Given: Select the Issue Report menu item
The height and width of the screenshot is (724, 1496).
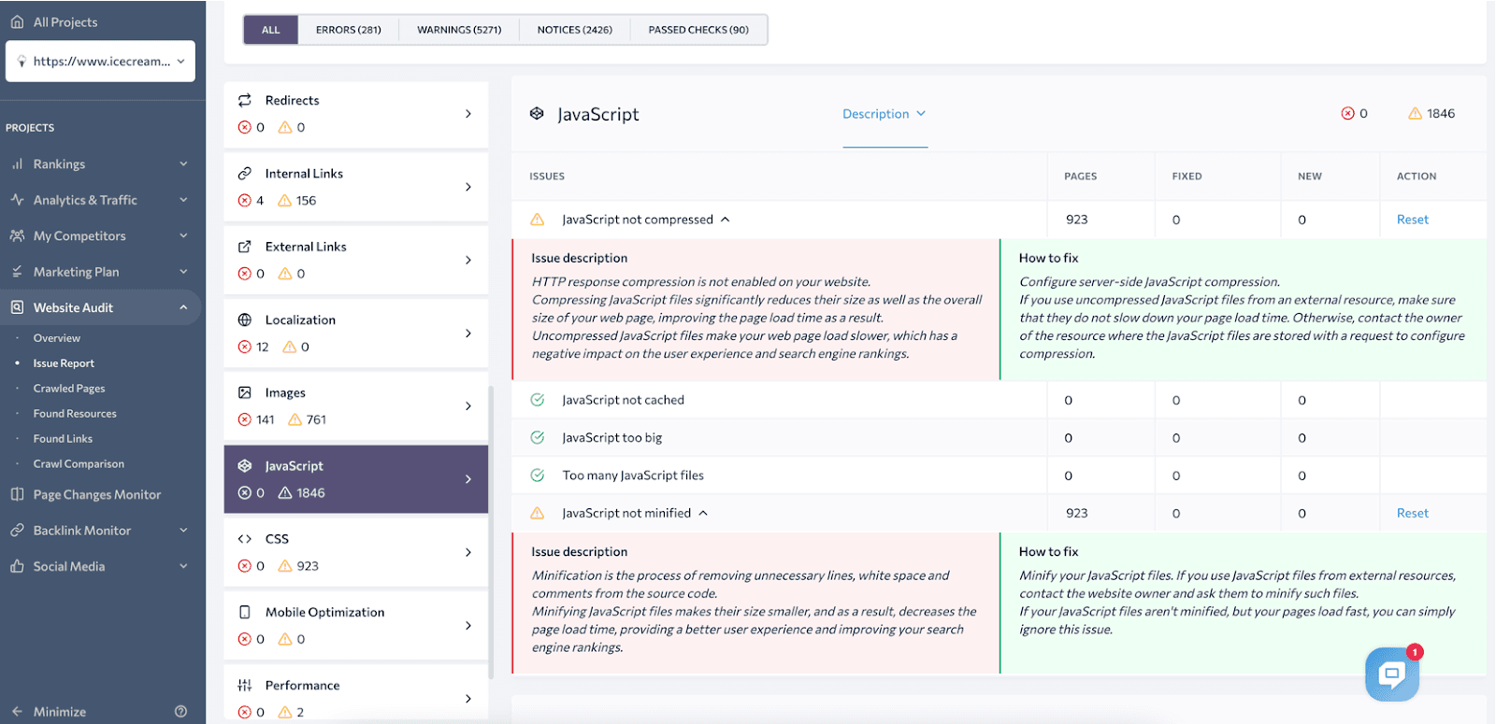Looking at the screenshot, I should [64, 363].
